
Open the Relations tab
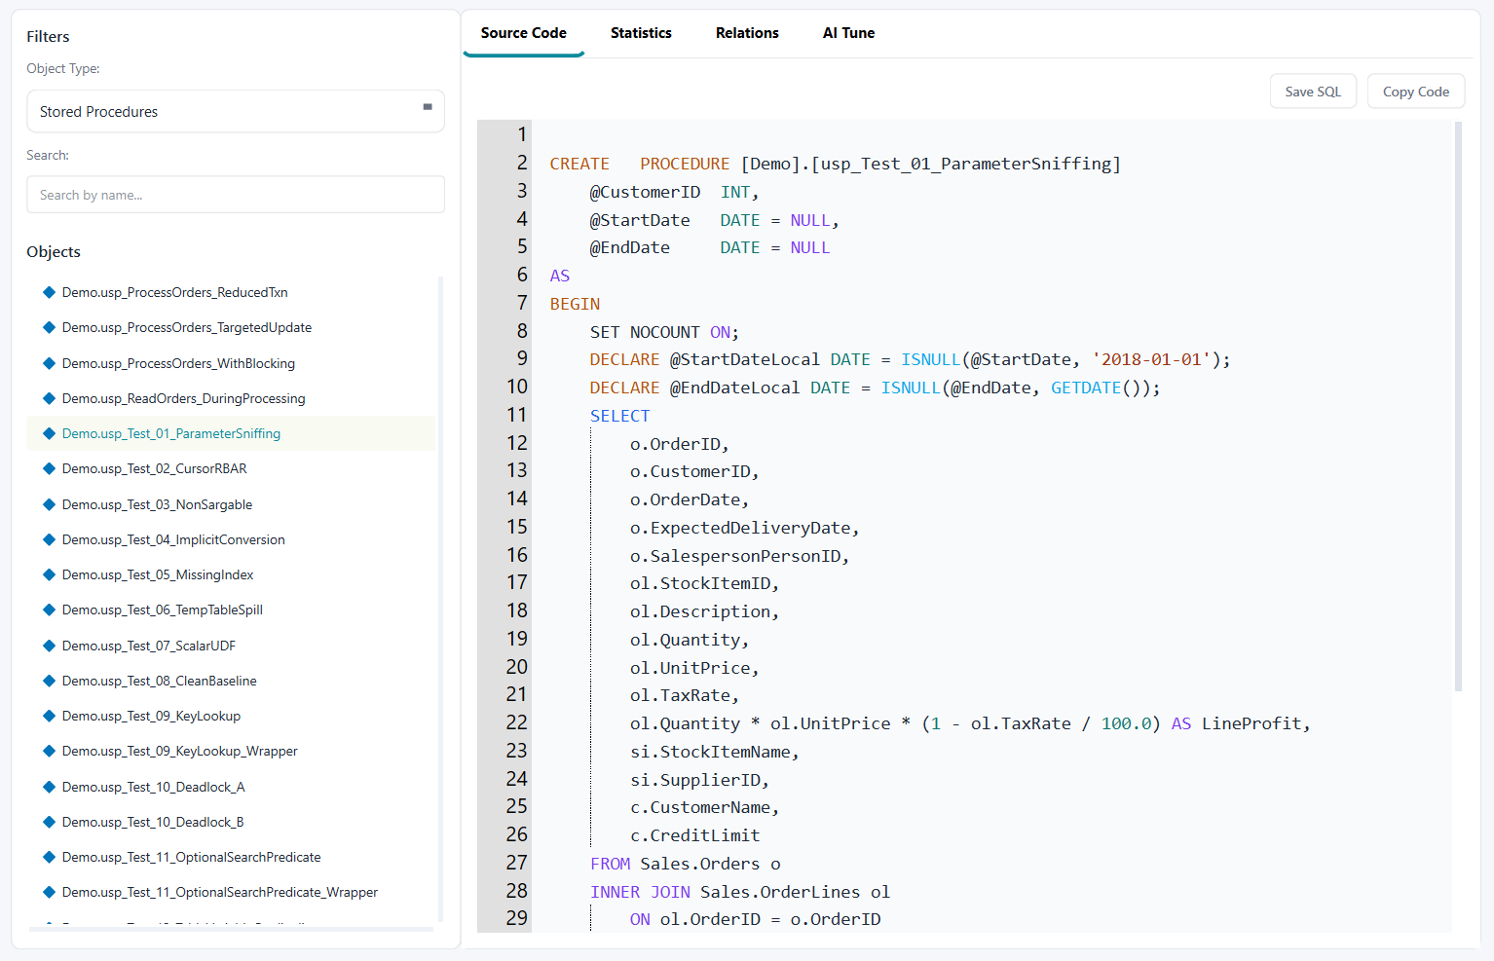[x=747, y=33]
